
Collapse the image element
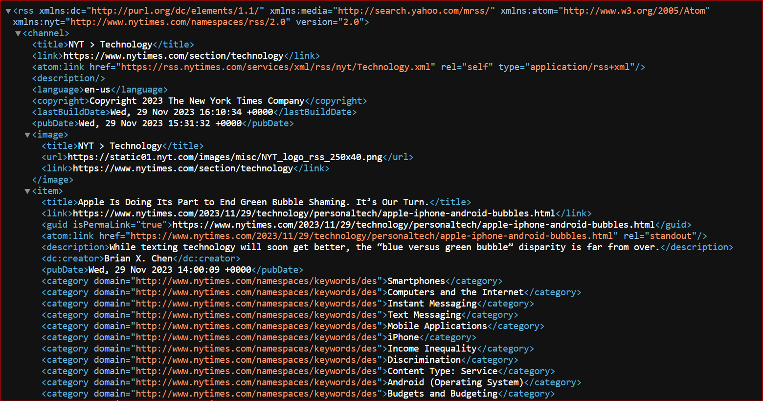pos(27,134)
